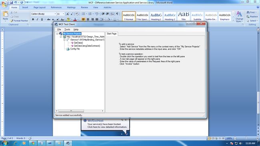Click the Cut command in Clipboard group
The height and width of the screenshot is (146, 260).
pos(14,12)
